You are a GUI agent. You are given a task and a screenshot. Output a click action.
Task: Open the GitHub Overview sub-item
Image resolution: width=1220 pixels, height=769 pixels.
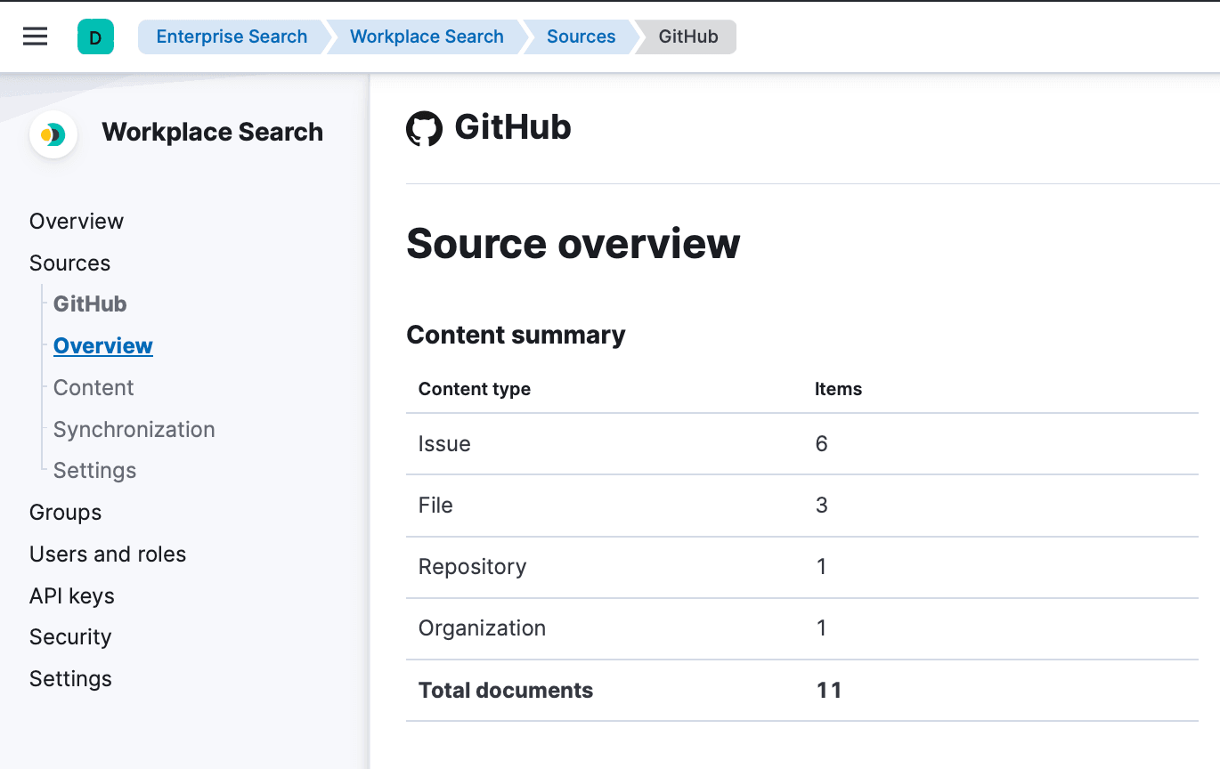[103, 346]
